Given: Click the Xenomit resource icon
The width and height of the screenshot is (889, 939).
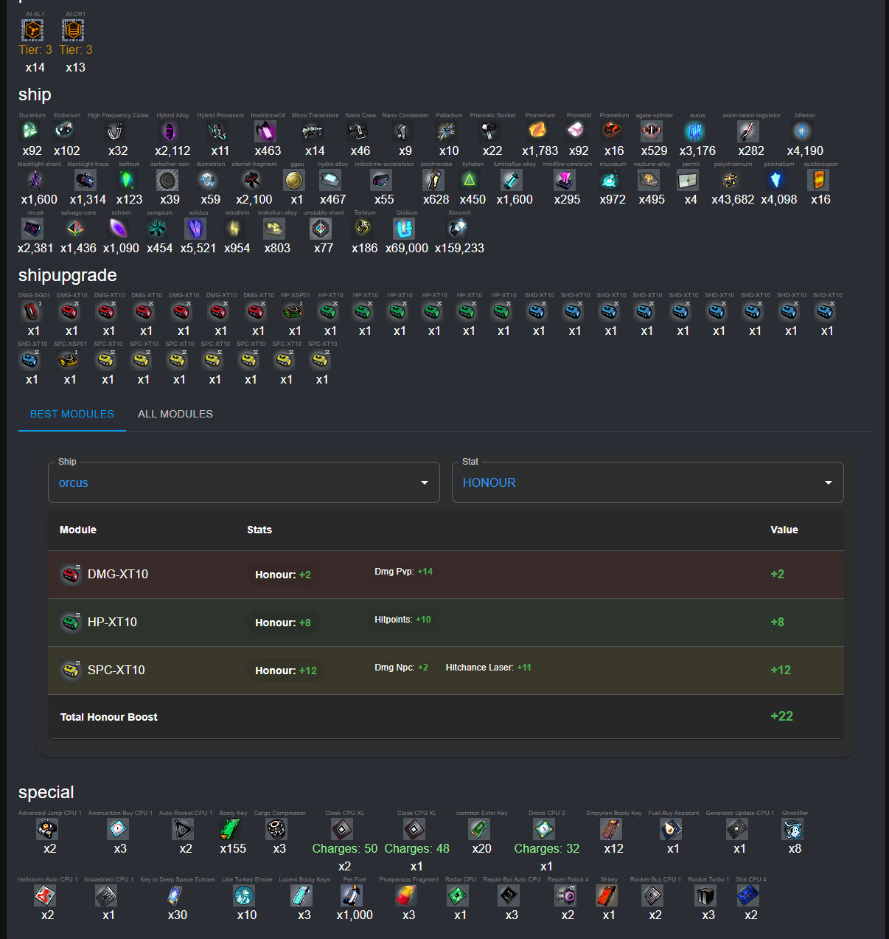Looking at the screenshot, I should (457, 229).
